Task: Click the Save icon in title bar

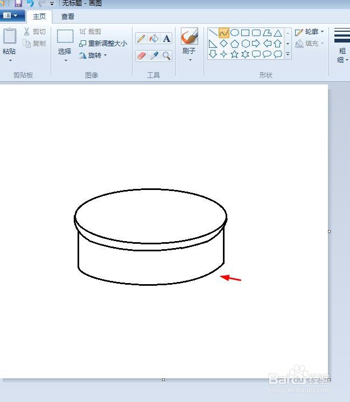Action: point(18,3)
